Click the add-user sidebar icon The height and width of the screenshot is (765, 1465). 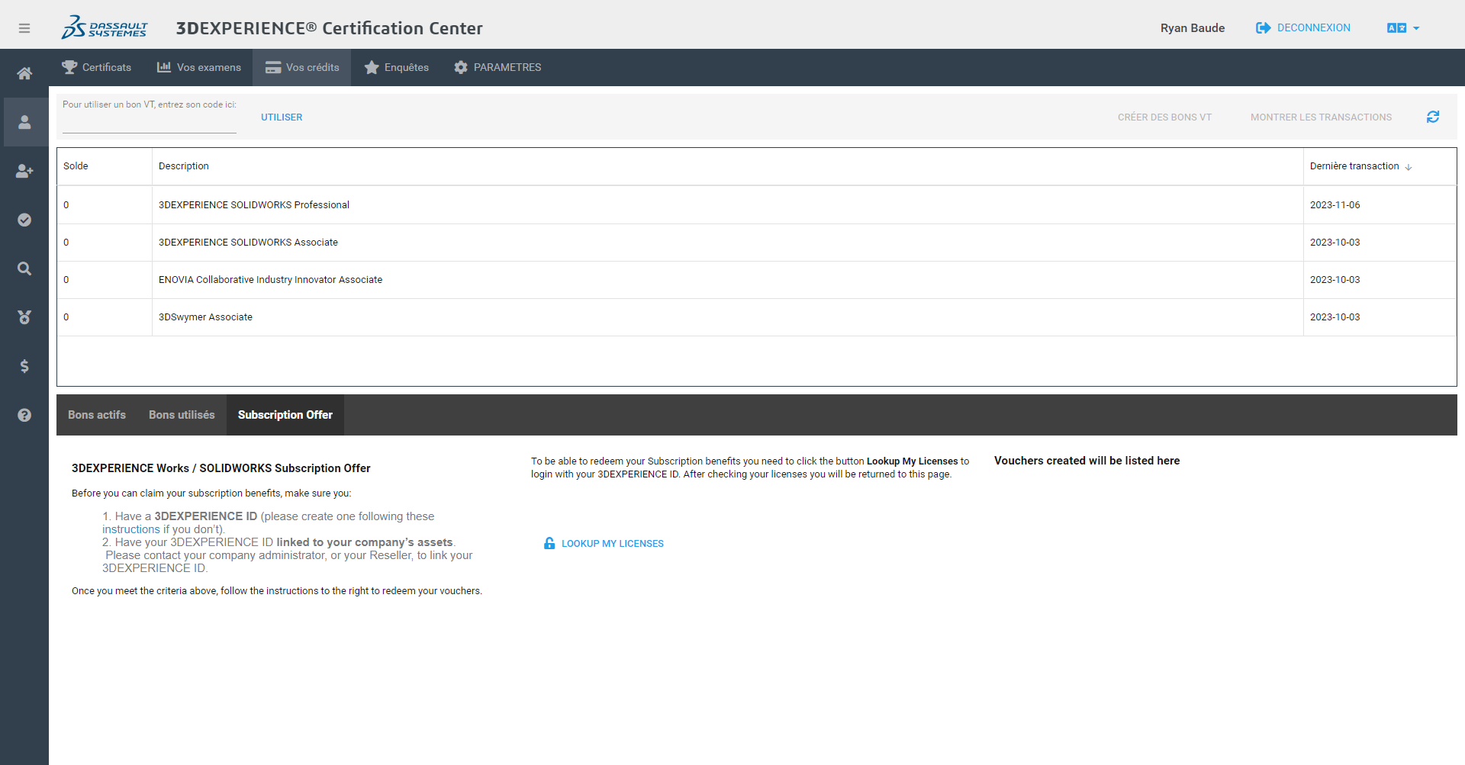point(24,171)
